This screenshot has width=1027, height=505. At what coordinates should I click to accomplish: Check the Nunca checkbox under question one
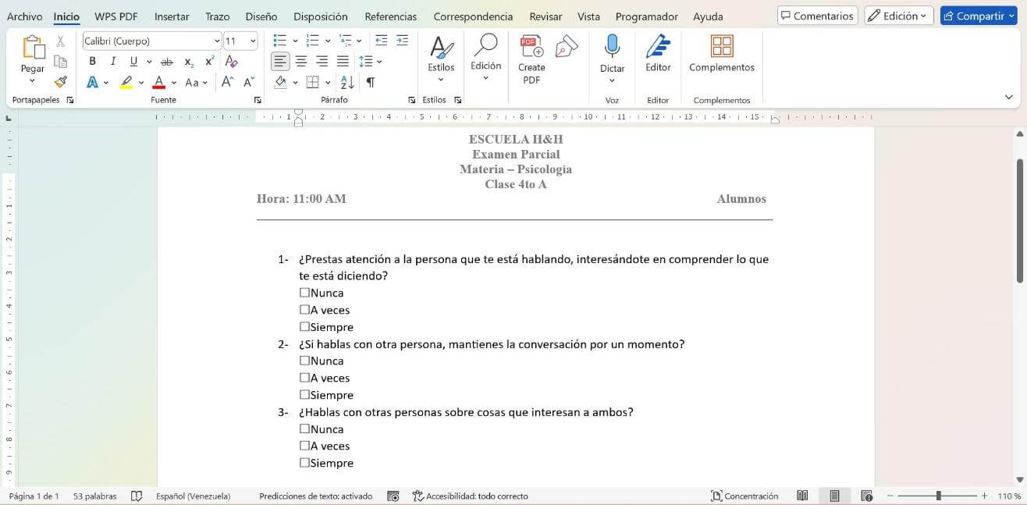click(304, 292)
